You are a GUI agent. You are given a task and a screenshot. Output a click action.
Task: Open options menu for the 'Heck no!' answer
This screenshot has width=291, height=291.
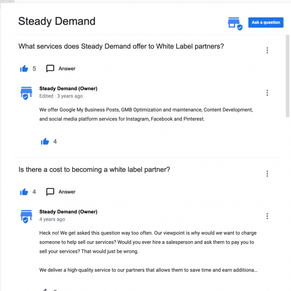coord(267,216)
